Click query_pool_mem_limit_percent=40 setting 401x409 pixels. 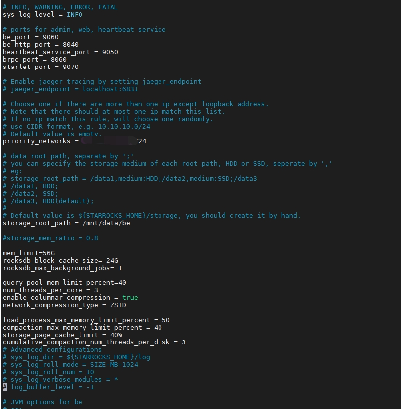click(65, 283)
